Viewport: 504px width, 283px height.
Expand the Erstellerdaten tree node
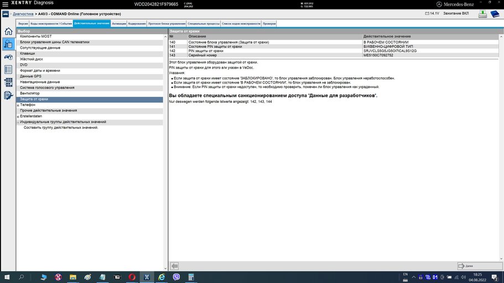point(18,116)
